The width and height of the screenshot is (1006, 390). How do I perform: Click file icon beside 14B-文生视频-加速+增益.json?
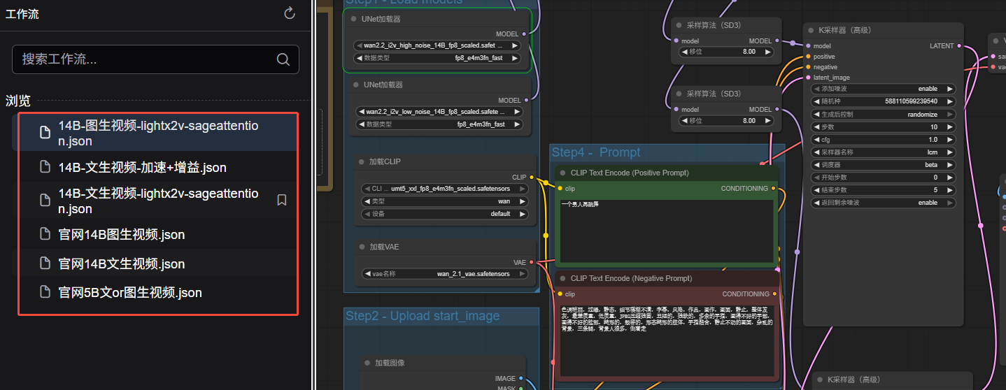(x=45, y=167)
